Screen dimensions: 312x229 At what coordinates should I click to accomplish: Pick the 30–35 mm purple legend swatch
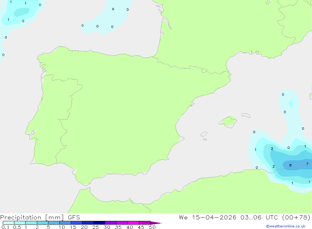[x=110, y=223]
